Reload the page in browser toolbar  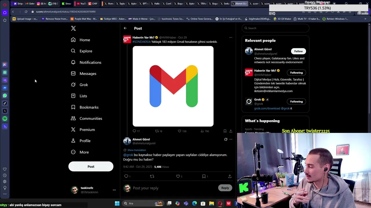(x=26, y=12)
